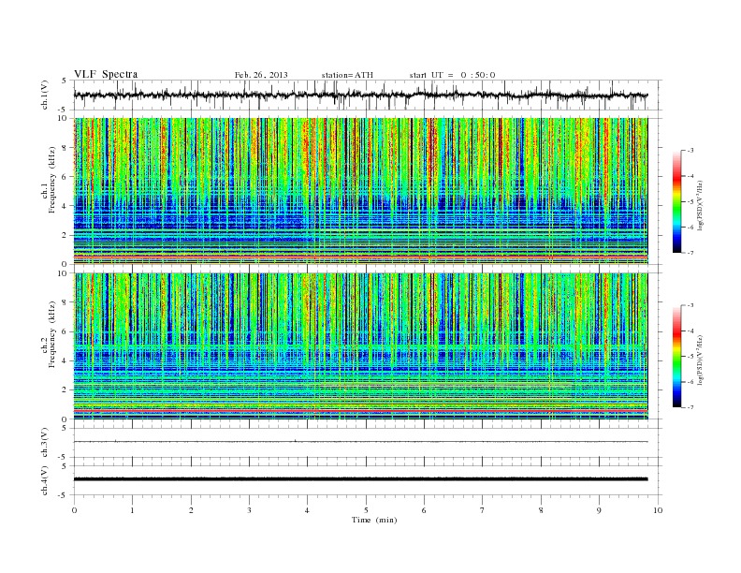Click the "-3" tick on ch.1 colorbar
741x573 pixels.
coord(690,151)
